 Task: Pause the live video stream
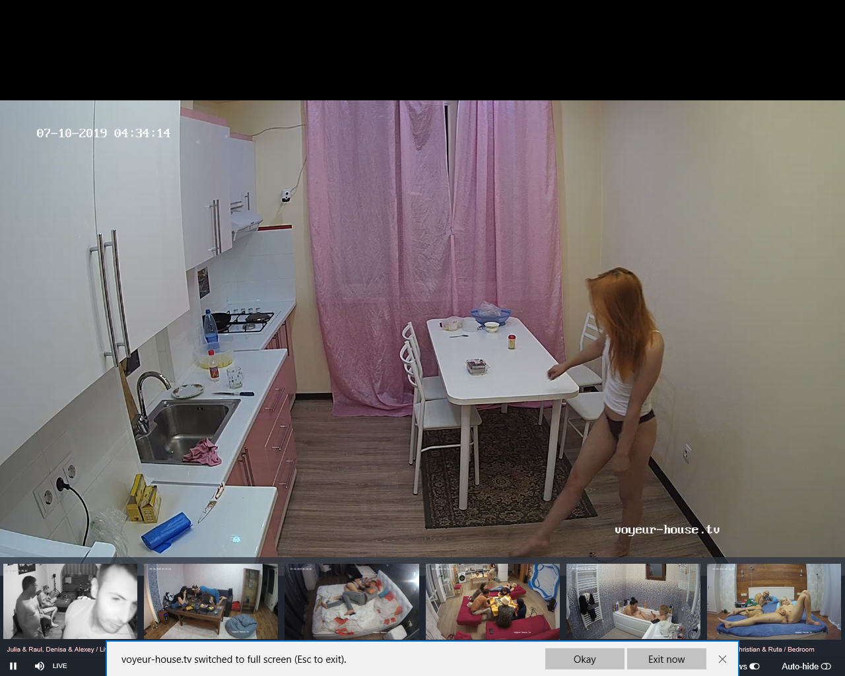(13, 666)
